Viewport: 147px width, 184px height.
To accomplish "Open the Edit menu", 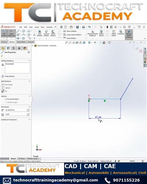I will click(25, 27).
